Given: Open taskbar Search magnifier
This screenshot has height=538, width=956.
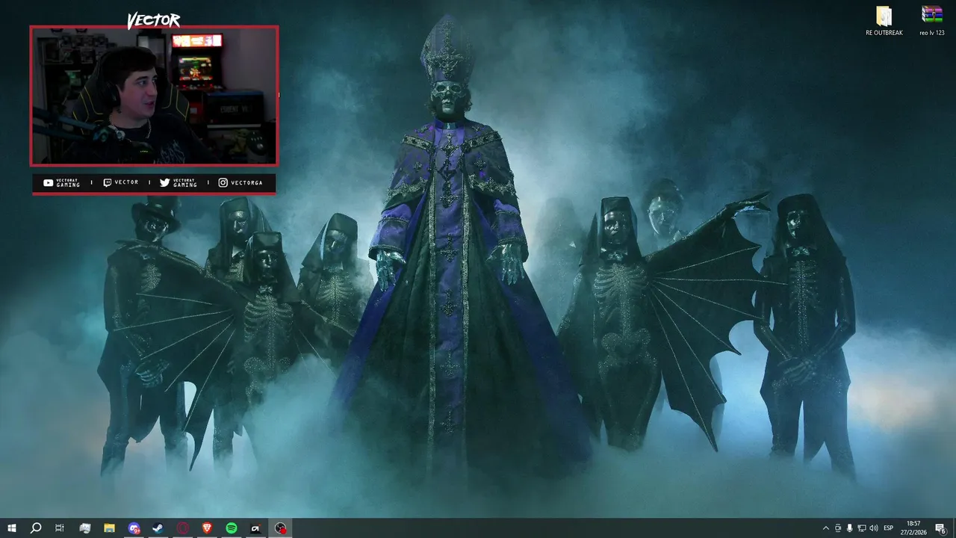Looking at the screenshot, I should pyautogui.click(x=35, y=528).
